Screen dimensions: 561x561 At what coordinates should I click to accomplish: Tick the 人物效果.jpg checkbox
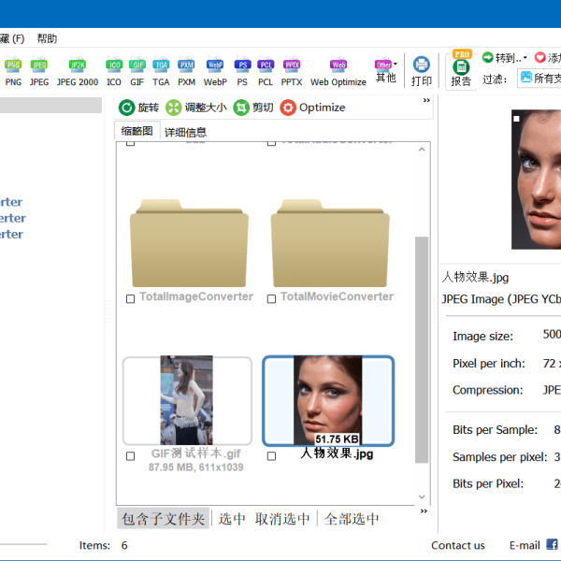(x=271, y=456)
